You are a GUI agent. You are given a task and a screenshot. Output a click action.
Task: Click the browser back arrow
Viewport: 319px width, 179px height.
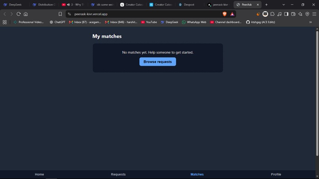pos(5,14)
